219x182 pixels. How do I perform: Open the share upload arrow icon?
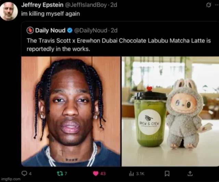190,173
